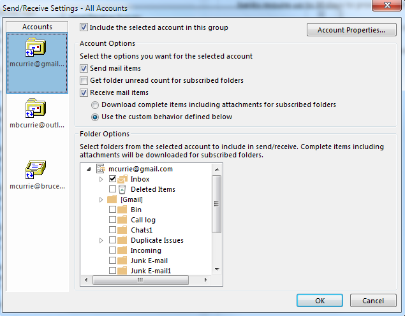The height and width of the screenshot is (316, 405).
Task: Select the mbcurrie@outlook account icon
Action: tap(36, 110)
